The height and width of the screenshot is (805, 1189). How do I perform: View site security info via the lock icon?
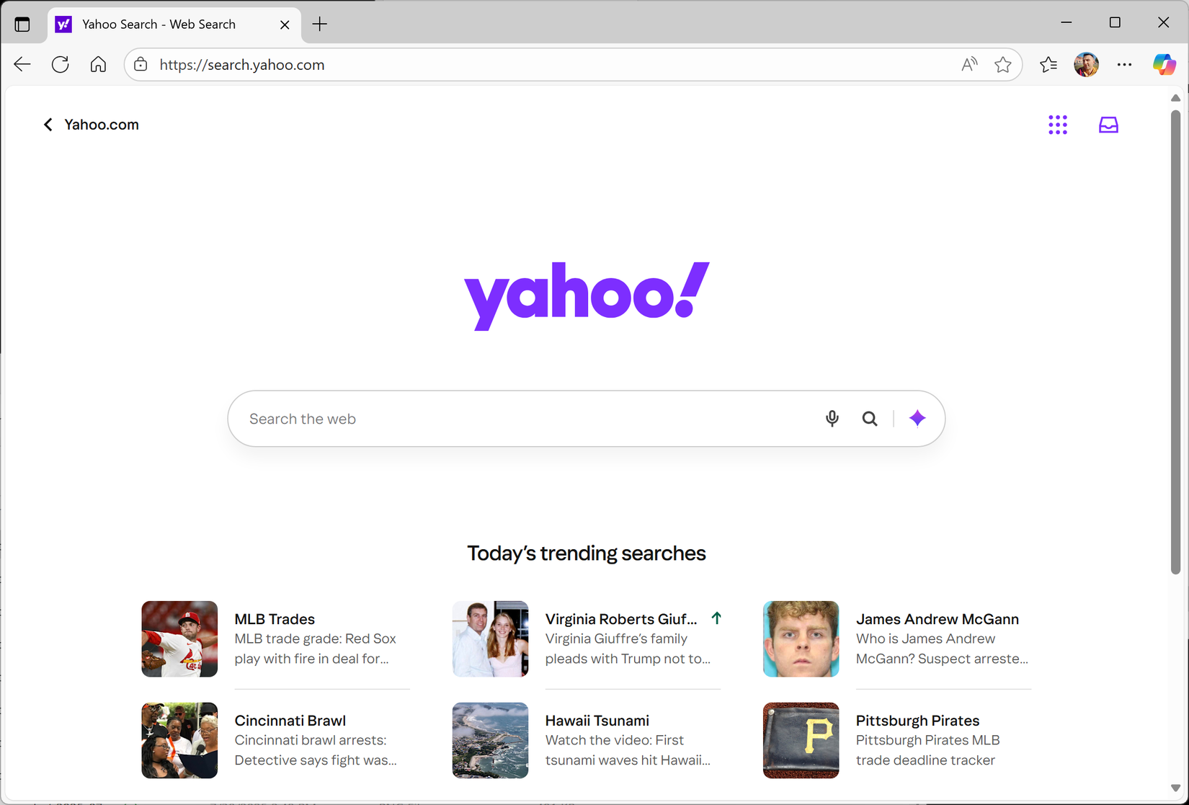(x=141, y=64)
